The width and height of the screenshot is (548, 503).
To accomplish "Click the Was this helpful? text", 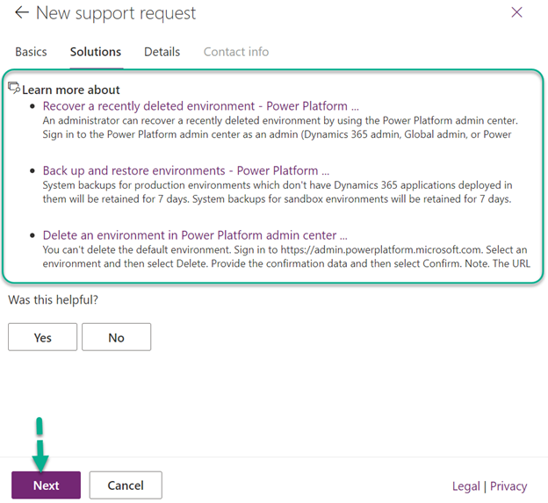I will click(53, 299).
